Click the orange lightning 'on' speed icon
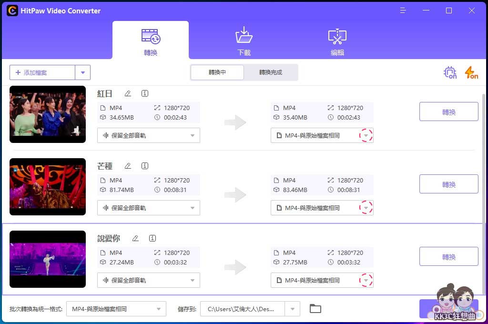This screenshot has height=324, width=488. coord(471,72)
